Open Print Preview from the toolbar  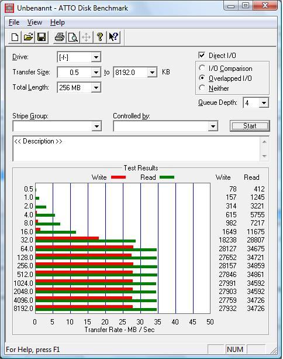(73, 37)
